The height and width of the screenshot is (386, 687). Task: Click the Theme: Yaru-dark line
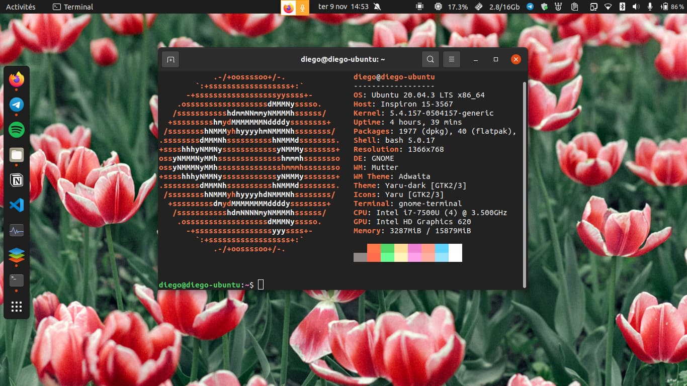click(x=410, y=185)
